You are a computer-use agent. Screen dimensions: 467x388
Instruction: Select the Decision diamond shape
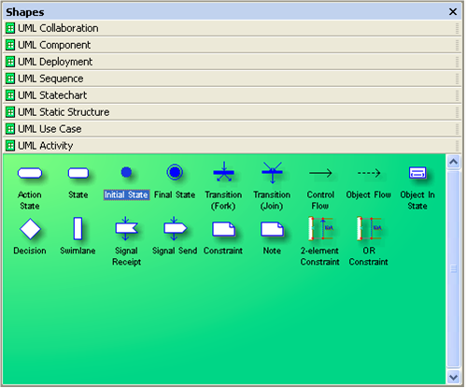[30, 229]
